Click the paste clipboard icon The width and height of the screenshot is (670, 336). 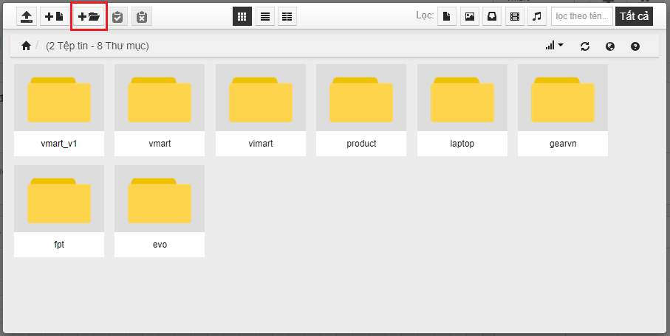pyautogui.click(x=117, y=17)
